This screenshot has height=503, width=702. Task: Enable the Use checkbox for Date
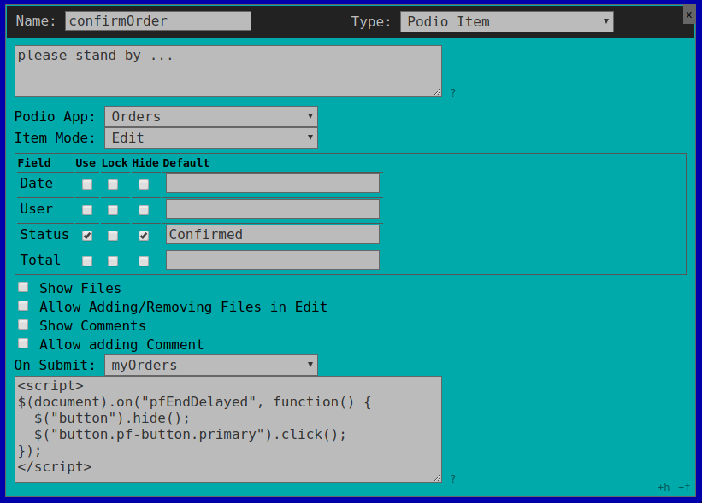[x=87, y=184]
